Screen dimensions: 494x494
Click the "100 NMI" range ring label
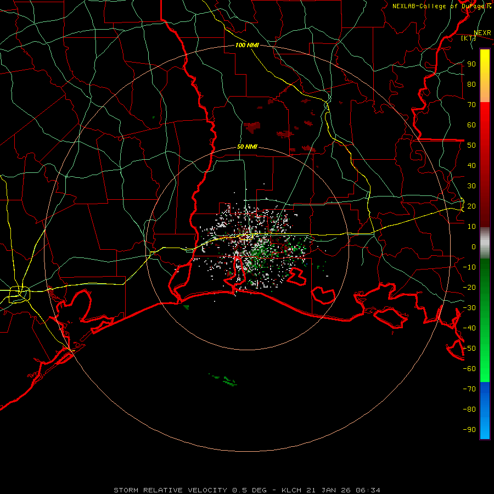[247, 45]
